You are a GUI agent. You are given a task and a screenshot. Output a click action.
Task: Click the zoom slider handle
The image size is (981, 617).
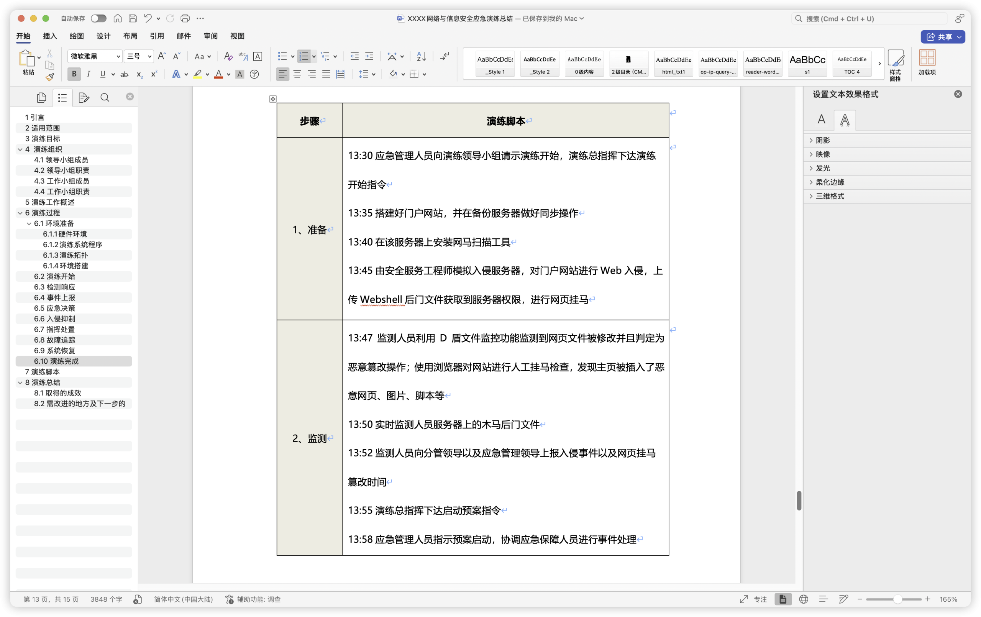(x=897, y=599)
